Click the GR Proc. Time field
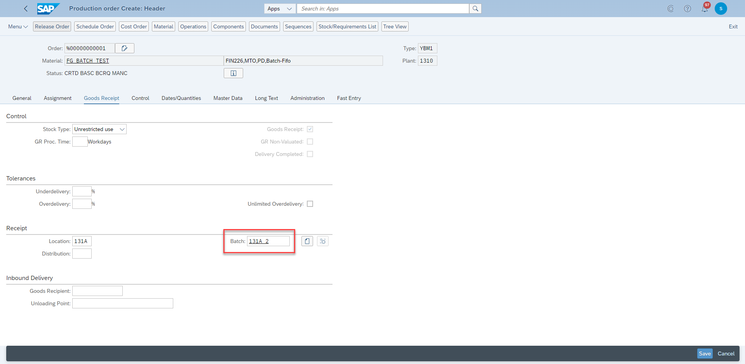The image size is (745, 364). pos(80,142)
